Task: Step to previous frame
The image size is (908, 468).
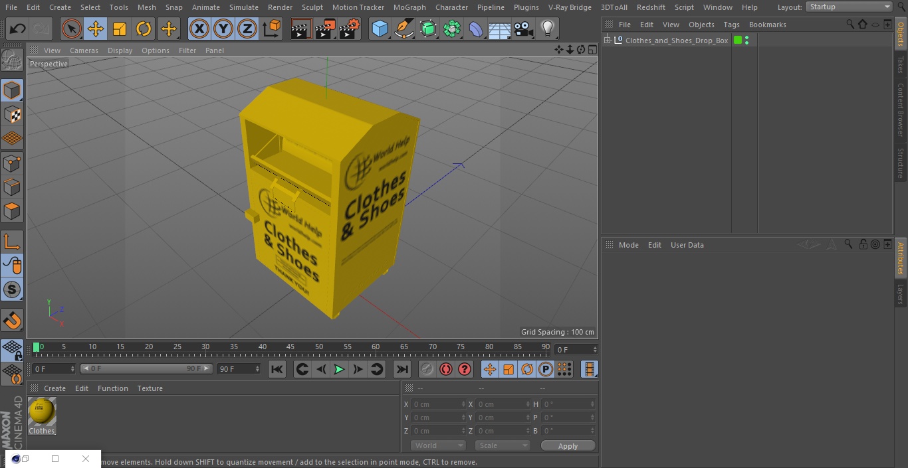Action: (x=320, y=369)
